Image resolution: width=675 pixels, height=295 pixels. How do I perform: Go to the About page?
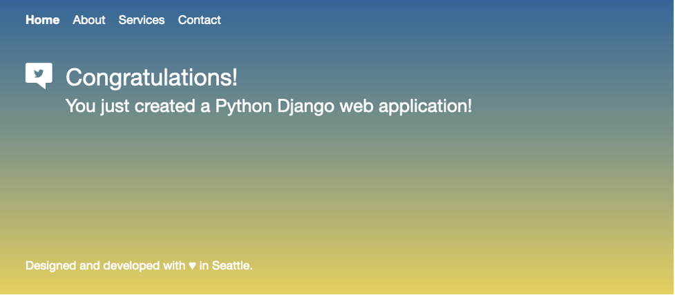[89, 20]
